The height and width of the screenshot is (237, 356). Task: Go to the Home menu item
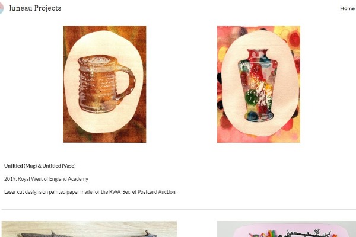coord(347,8)
